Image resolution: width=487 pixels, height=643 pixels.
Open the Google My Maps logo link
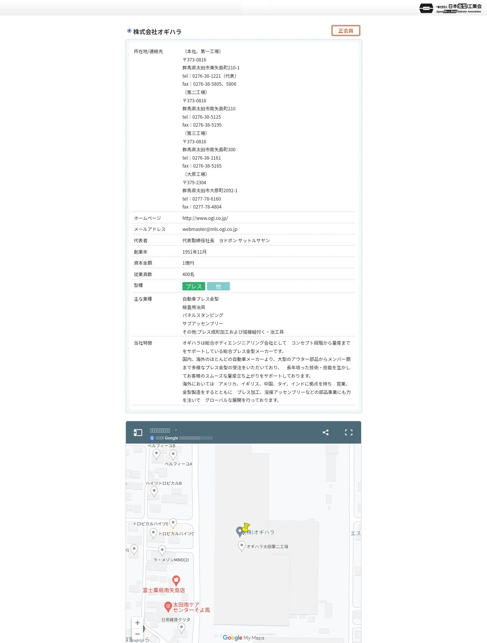(243, 638)
